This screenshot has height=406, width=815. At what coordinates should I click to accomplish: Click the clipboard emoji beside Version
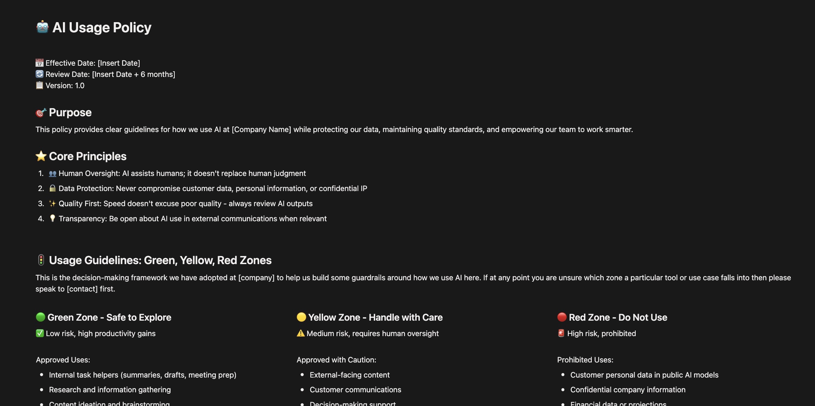39,85
